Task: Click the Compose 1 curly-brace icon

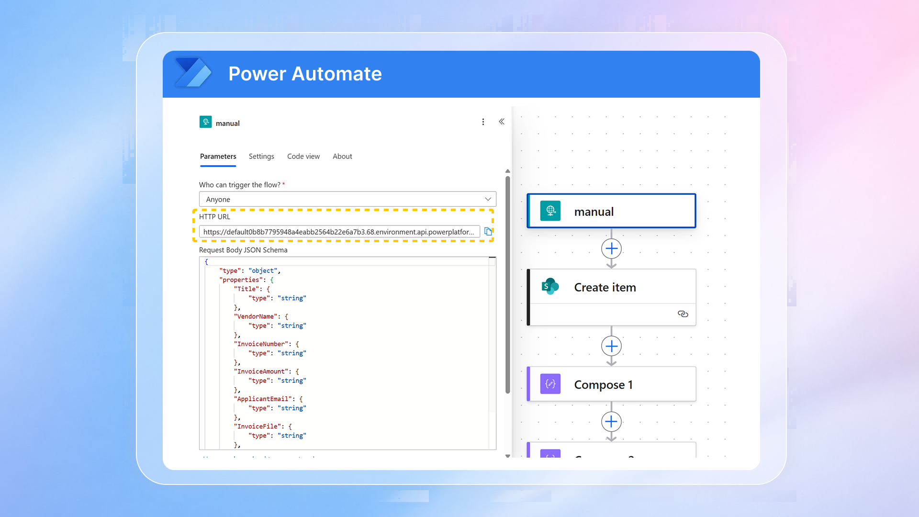Action: (x=550, y=384)
